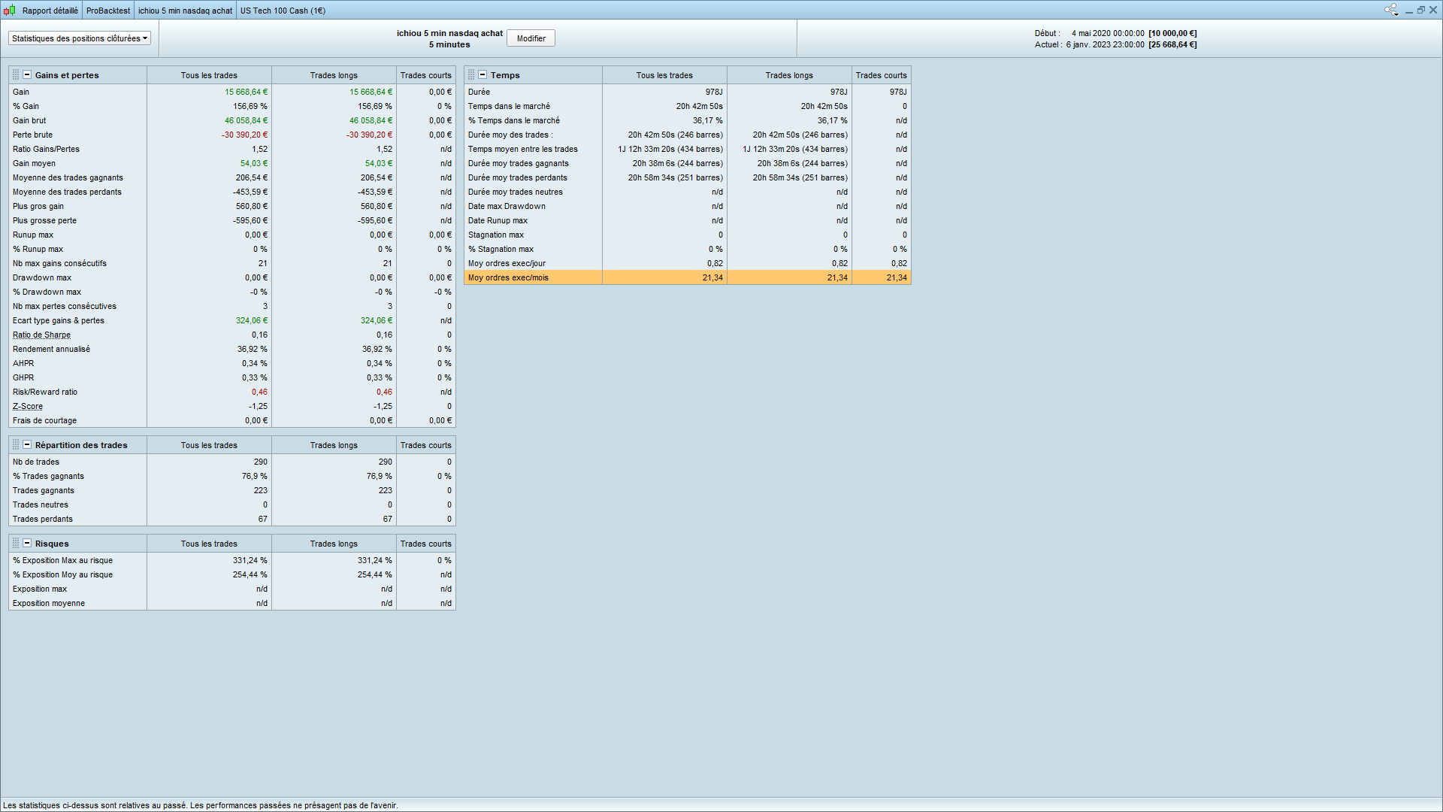This screenshot has width=1443, height=812.
Task: Grab the Temps panel drag handle
Action: (x=471, y=75)
